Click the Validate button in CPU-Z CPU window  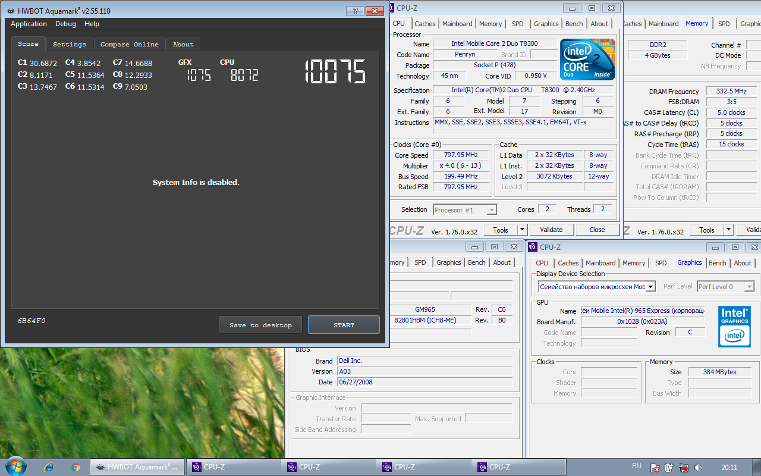click(x=551, y=230)
